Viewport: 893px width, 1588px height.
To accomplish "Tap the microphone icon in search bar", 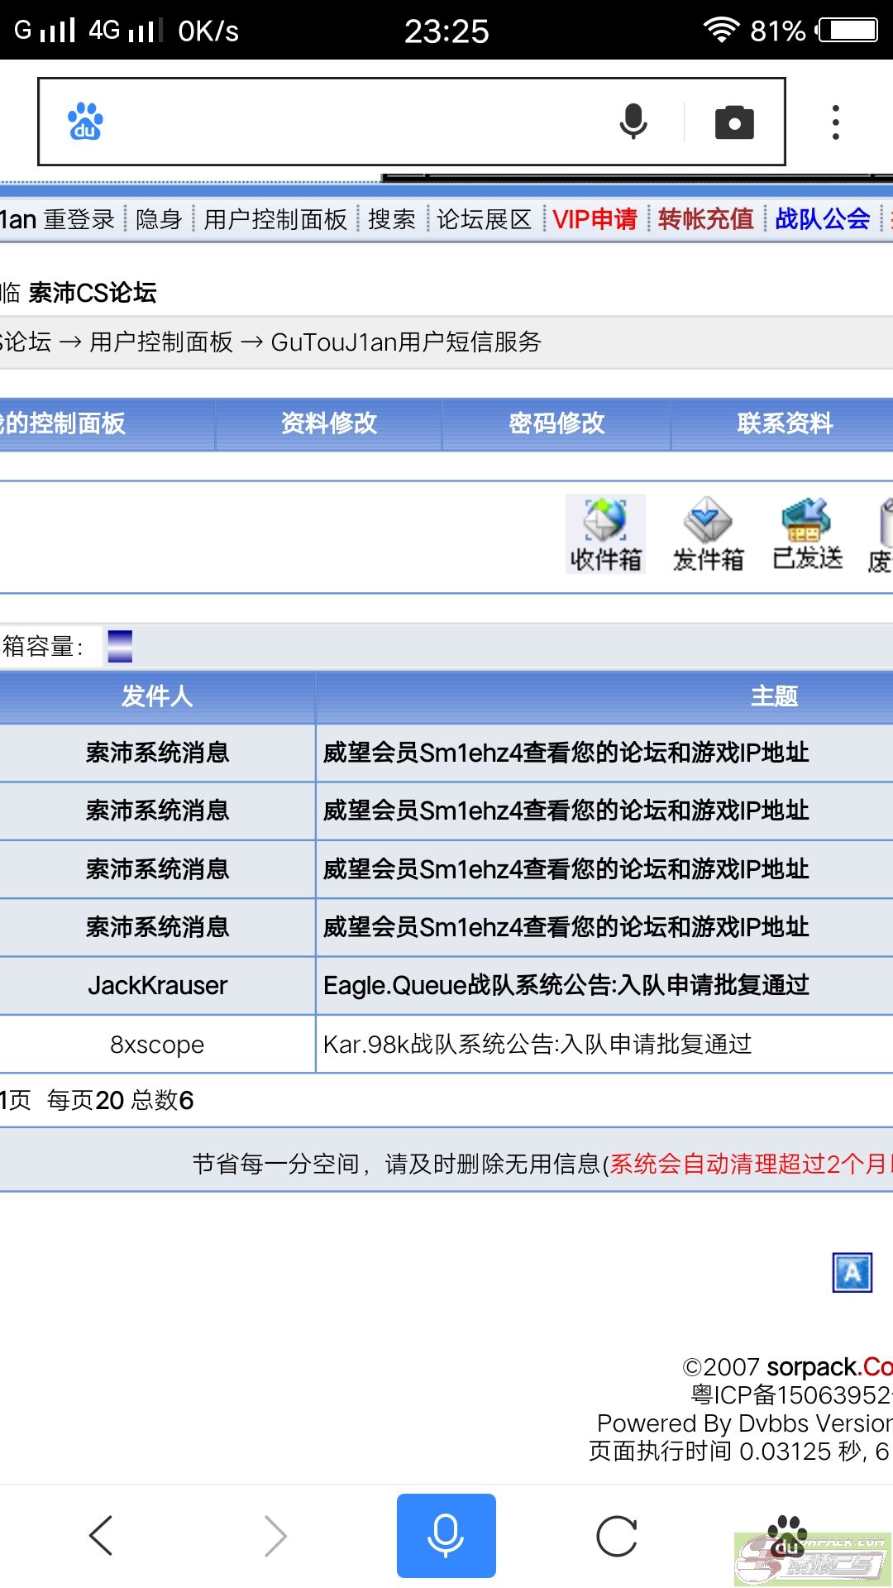I will [x=633, y=122].
